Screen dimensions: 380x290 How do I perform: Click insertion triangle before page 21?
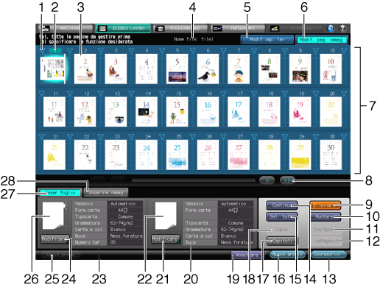[42, 137]
